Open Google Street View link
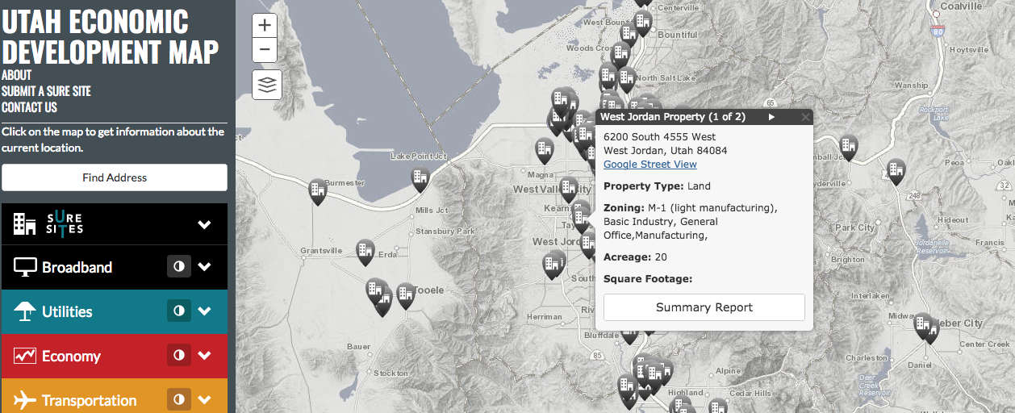 650,165
